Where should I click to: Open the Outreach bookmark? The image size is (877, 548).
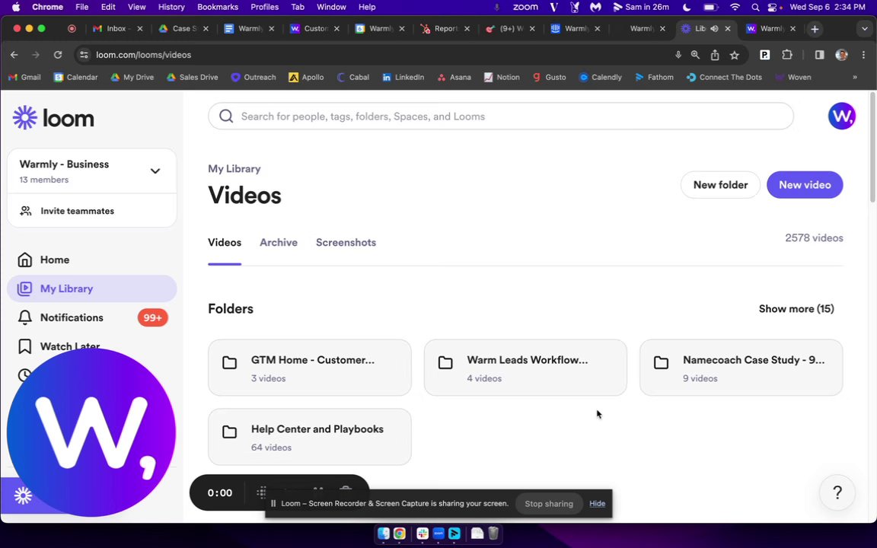point(254,77)
